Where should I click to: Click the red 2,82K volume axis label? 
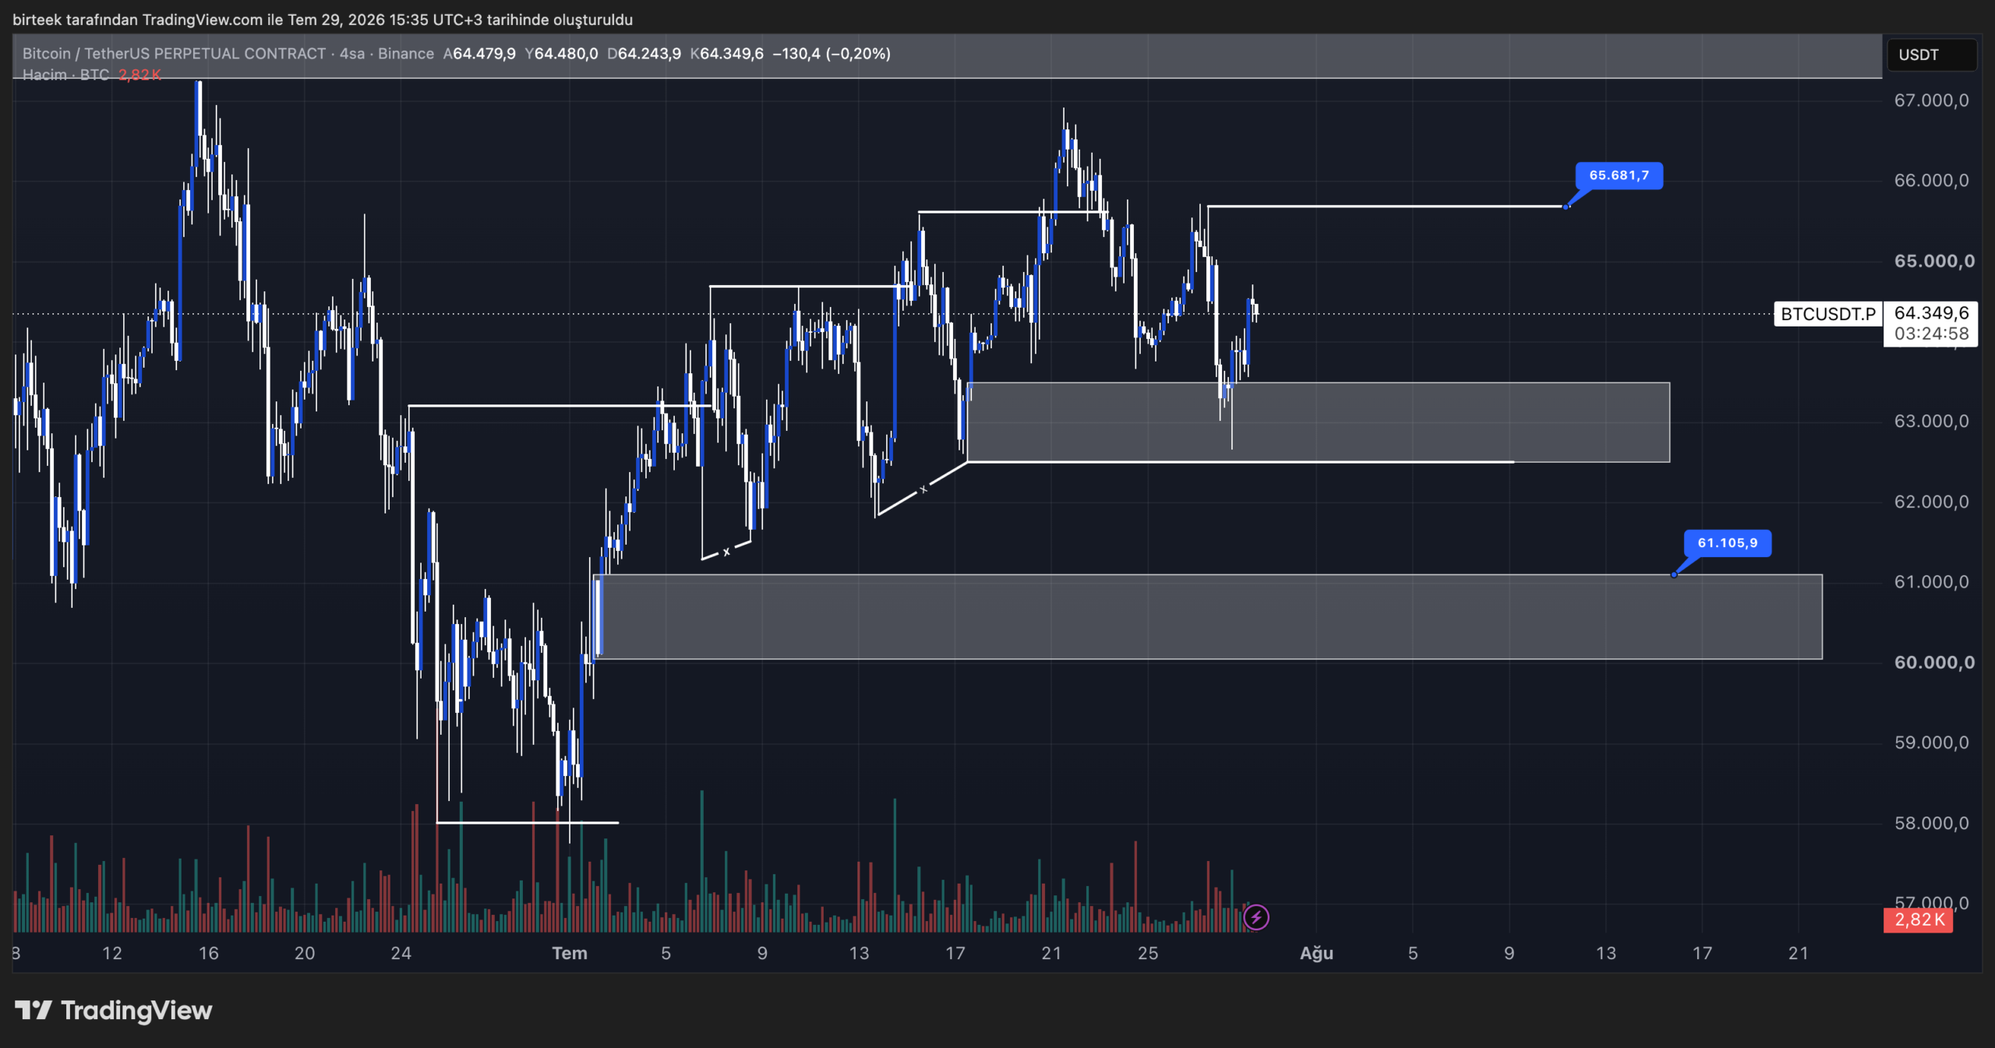[x=1919, y=920]
